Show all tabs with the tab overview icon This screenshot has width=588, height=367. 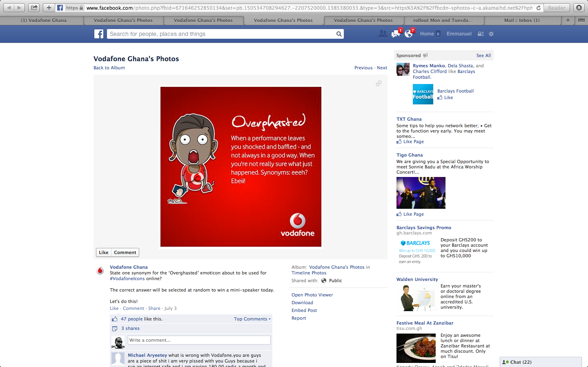[x=582, y=20]
